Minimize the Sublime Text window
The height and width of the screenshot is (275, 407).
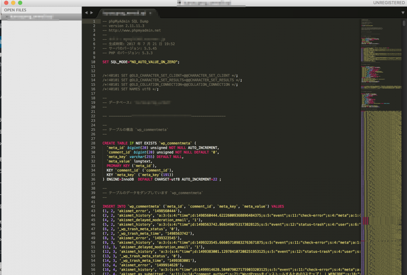coord(13,3)
